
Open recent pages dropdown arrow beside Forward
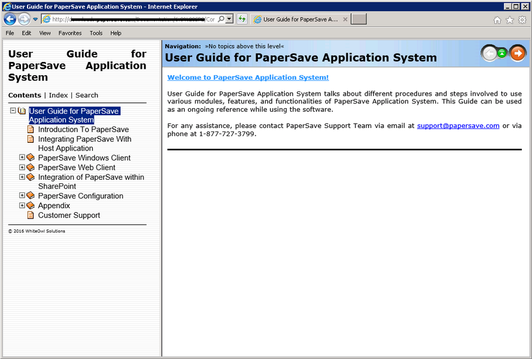(35, 19)
